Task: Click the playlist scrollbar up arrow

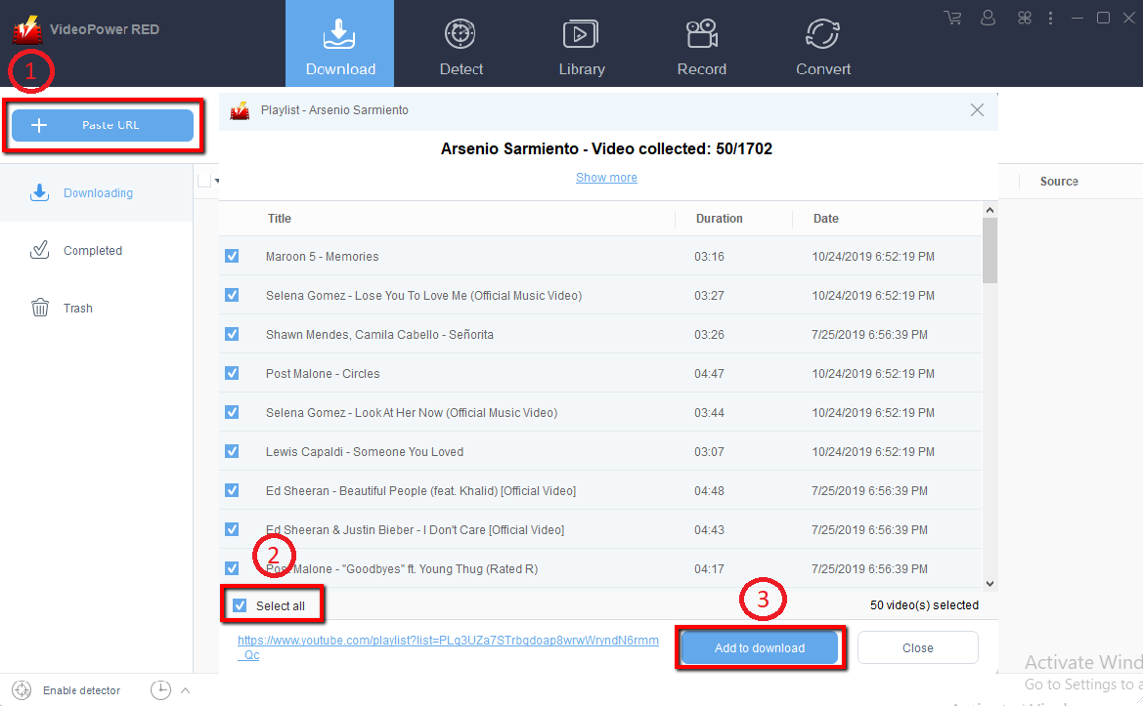Action: pos(989,210)
